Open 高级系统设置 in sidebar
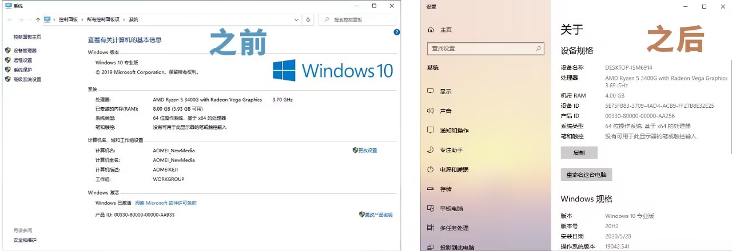Image resolution: width=732 pixels, height=251 pixels. pos(27,79)
